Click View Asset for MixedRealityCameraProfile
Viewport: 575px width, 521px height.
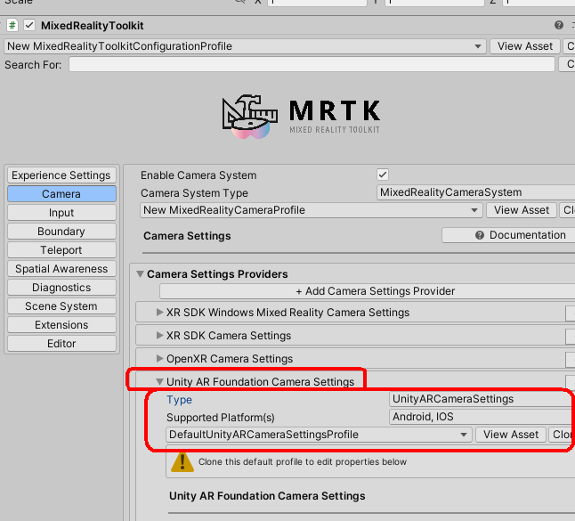521,210
